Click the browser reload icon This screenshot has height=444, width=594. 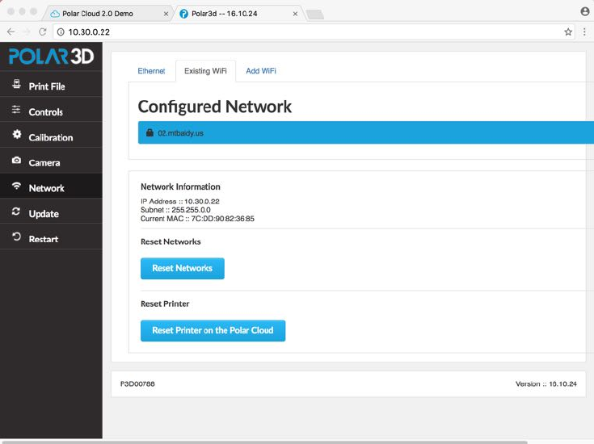pos(42,31)
